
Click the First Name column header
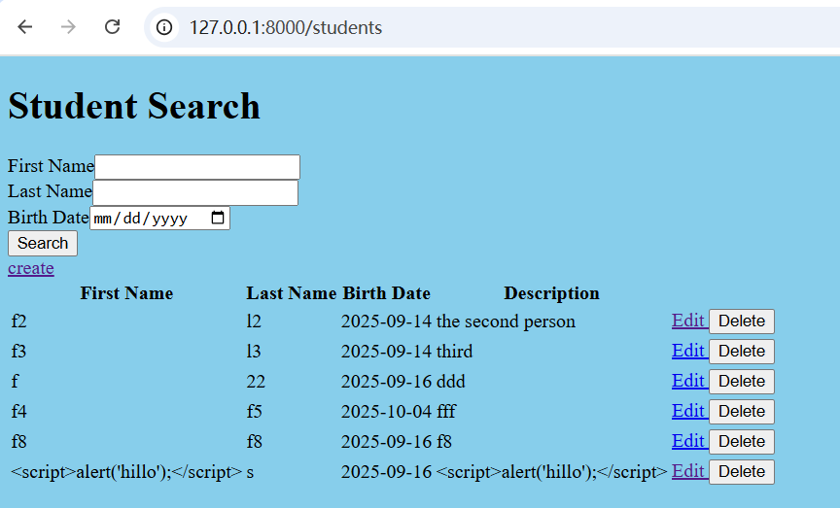[126, 293]
